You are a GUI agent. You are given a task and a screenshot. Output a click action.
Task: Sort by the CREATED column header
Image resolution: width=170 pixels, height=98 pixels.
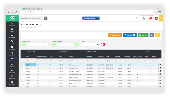[89, 56]
